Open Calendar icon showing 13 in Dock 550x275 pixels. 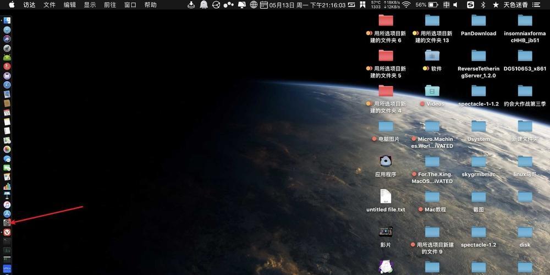coord(7,113)
